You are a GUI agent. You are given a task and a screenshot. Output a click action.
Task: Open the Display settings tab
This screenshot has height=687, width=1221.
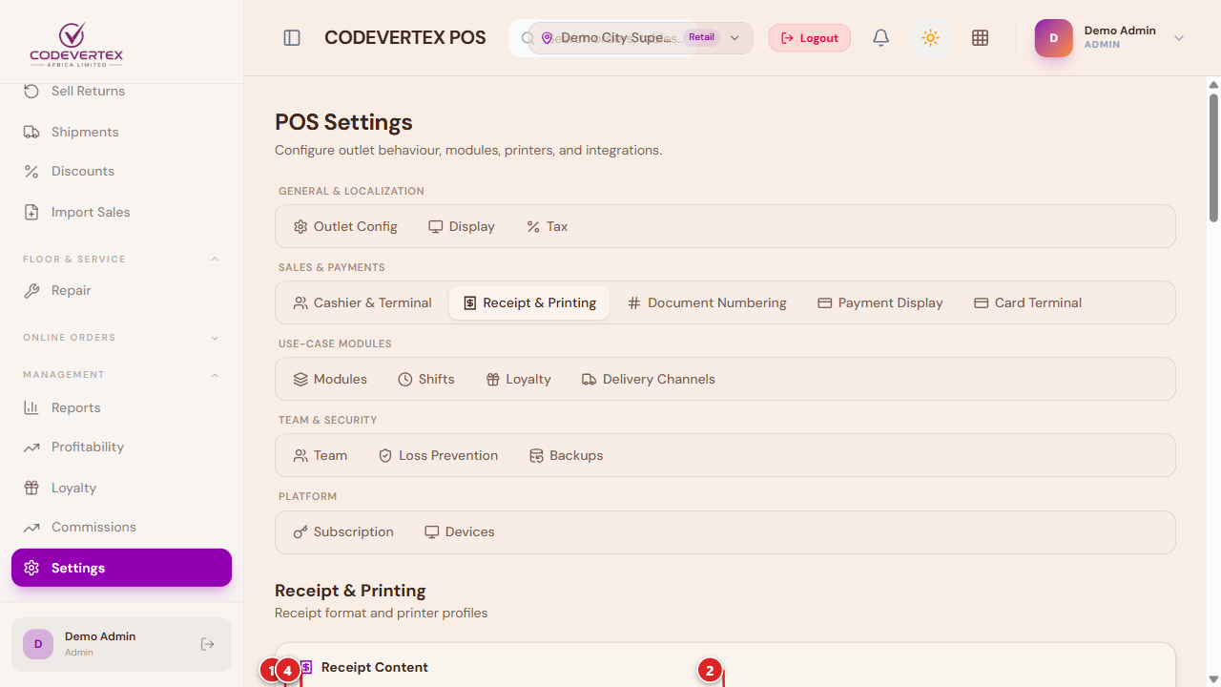(x=462, y=226)
